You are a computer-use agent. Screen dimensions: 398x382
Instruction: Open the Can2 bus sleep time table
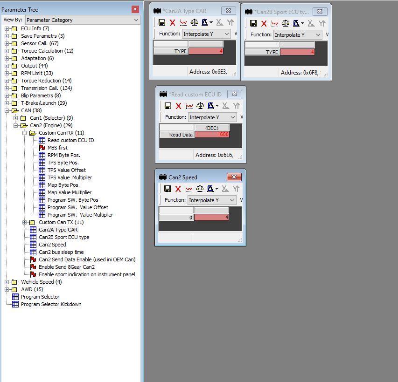click(61, 252)
